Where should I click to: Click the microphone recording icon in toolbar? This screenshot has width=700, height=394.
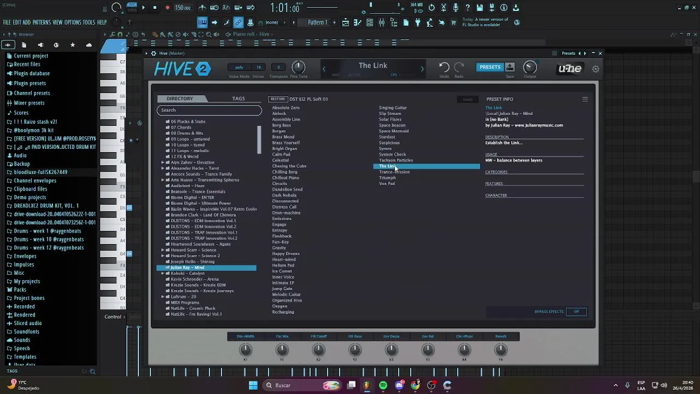[456, 8]
